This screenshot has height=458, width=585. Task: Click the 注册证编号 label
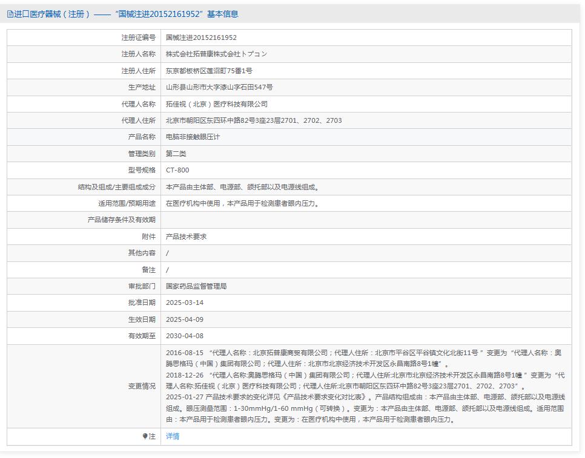(138, 38)
